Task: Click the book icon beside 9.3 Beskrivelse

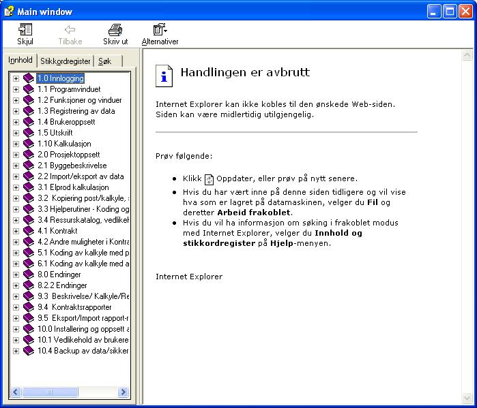Action: point(29,296)
